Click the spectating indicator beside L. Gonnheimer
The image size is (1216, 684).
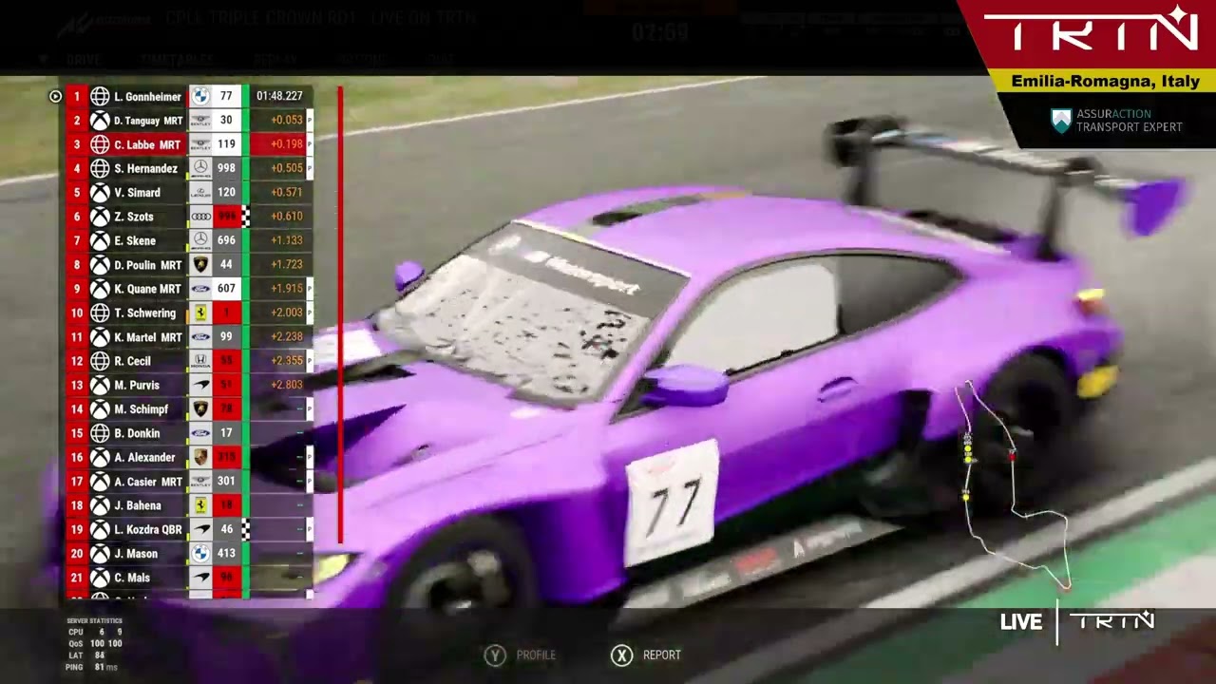point(55,96)
